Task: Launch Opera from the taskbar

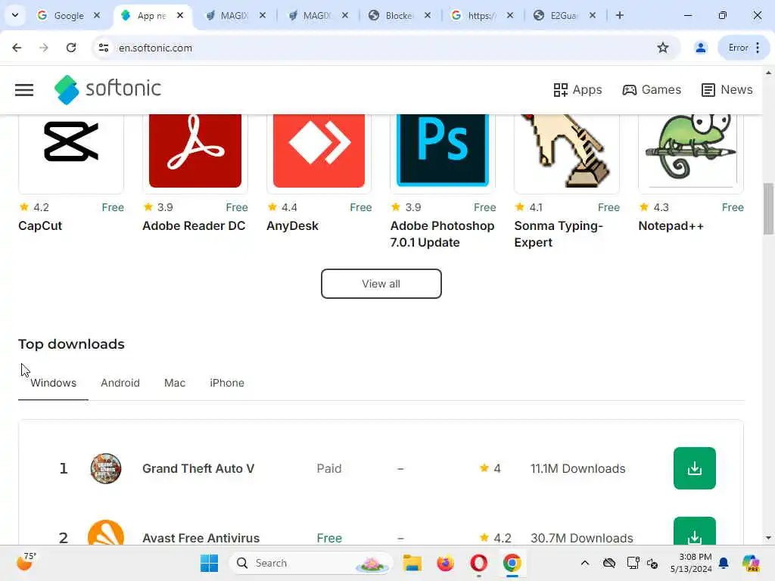Action: [x=478, y=563]
